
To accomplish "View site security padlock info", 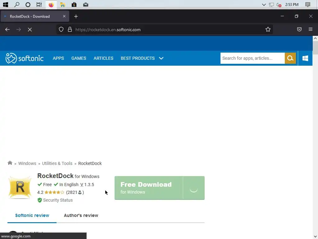I will pos(70,30).
